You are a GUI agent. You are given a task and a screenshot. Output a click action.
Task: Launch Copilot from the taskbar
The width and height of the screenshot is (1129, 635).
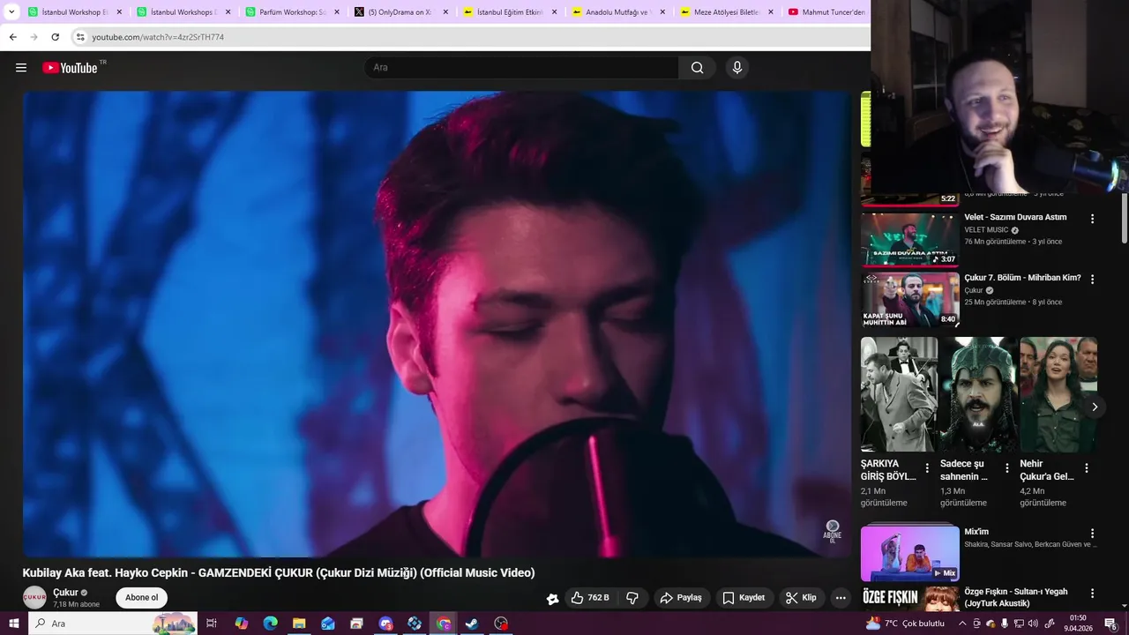click(x=241, y=624)
